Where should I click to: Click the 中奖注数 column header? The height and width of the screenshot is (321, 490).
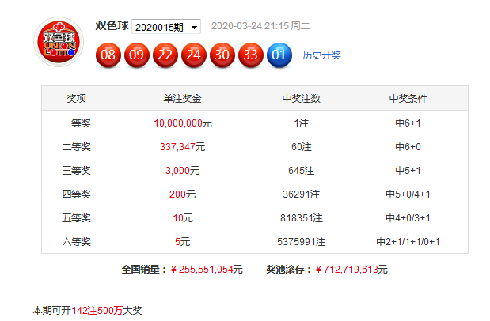pos(302,98)
